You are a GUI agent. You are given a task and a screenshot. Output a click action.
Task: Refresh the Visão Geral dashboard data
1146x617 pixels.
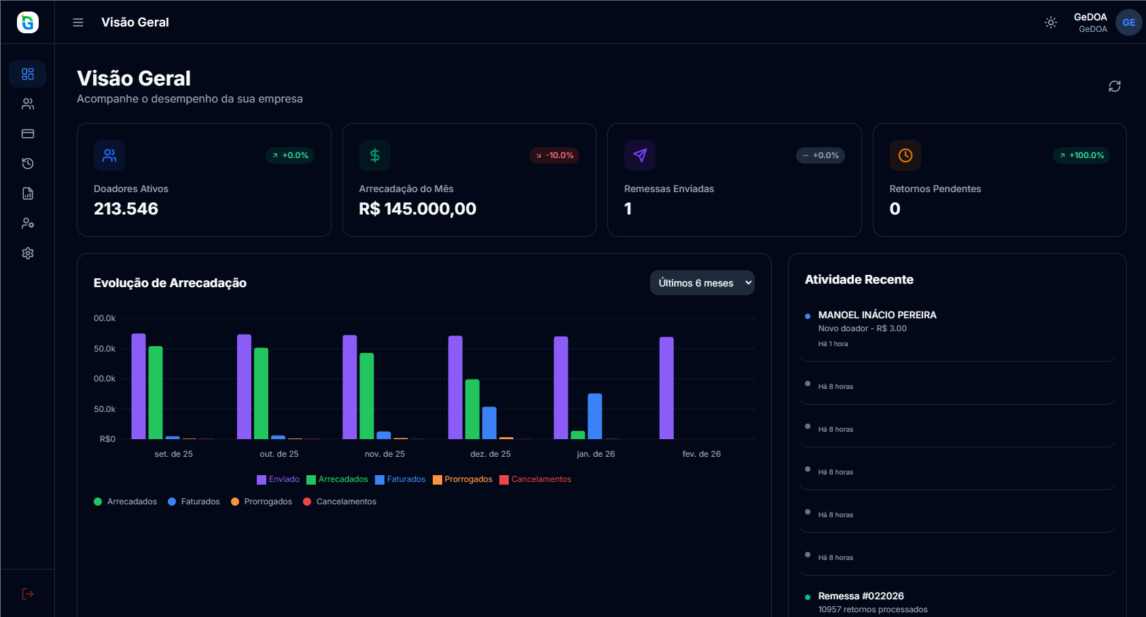pyautogui.click(x=1114, y=86)
